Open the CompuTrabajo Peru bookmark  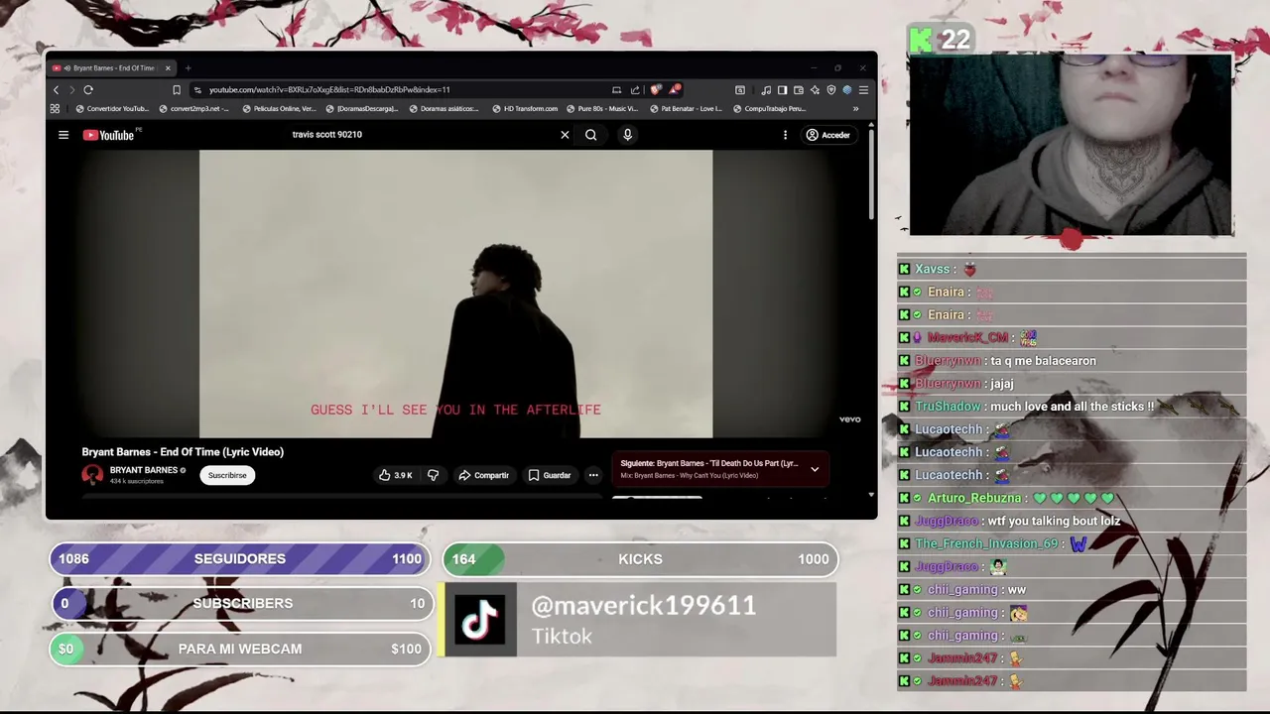pos(770,109)
